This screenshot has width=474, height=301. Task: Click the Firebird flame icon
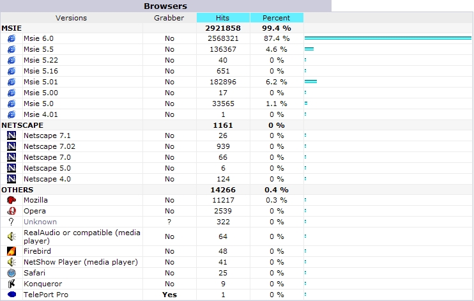click(11, 251)
